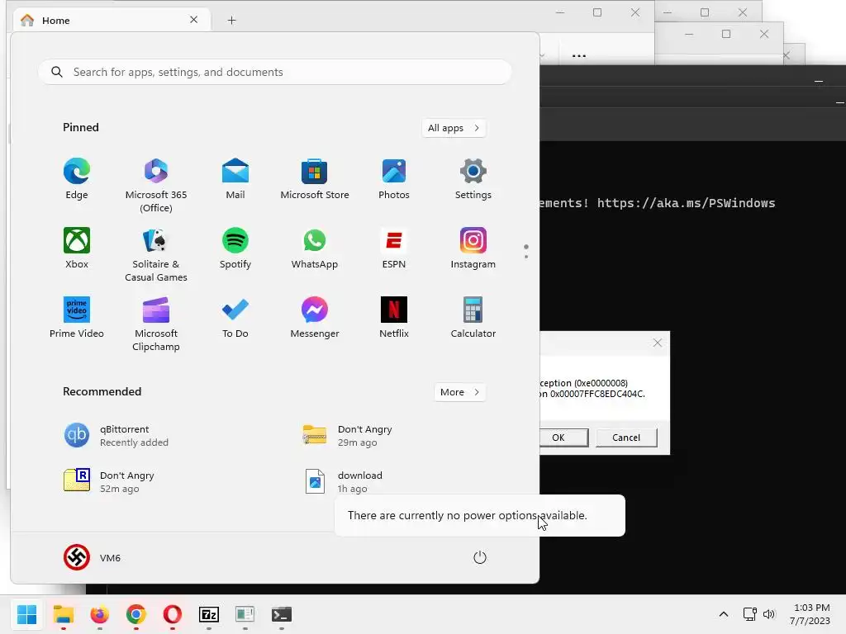Click the Windows Start button on the taskbar

26,614
